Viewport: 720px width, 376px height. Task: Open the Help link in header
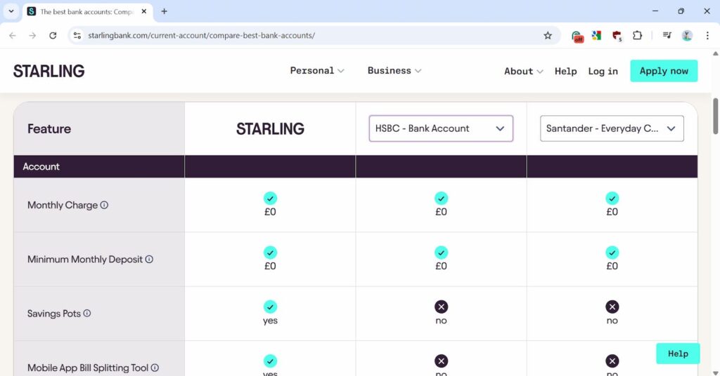tap(566, 71)
